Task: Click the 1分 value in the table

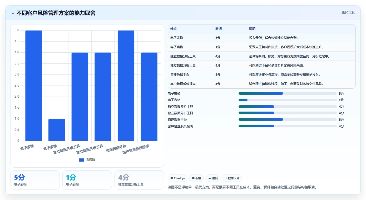Action: 218,47
